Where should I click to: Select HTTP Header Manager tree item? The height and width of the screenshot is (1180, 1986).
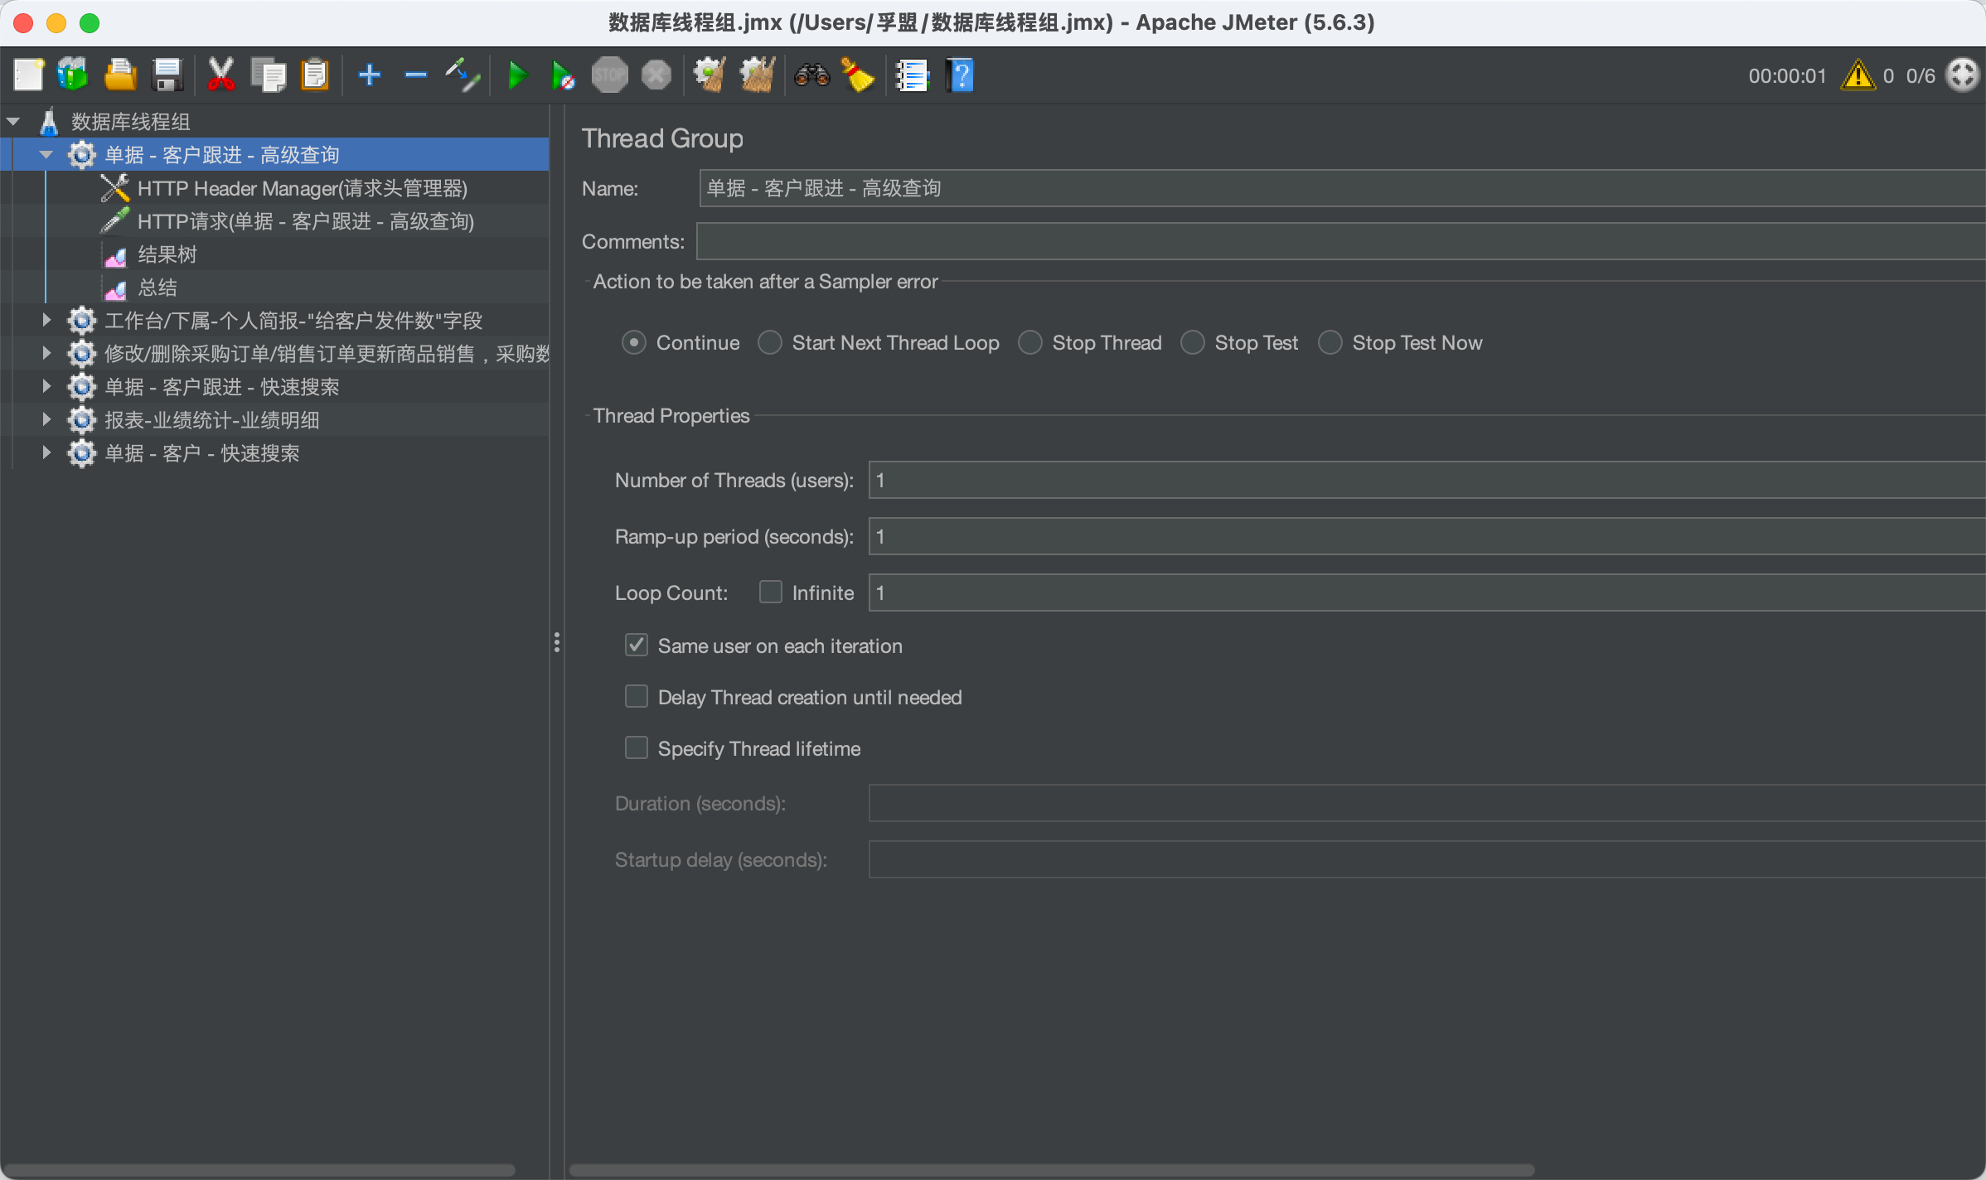(x=302, y=188)
